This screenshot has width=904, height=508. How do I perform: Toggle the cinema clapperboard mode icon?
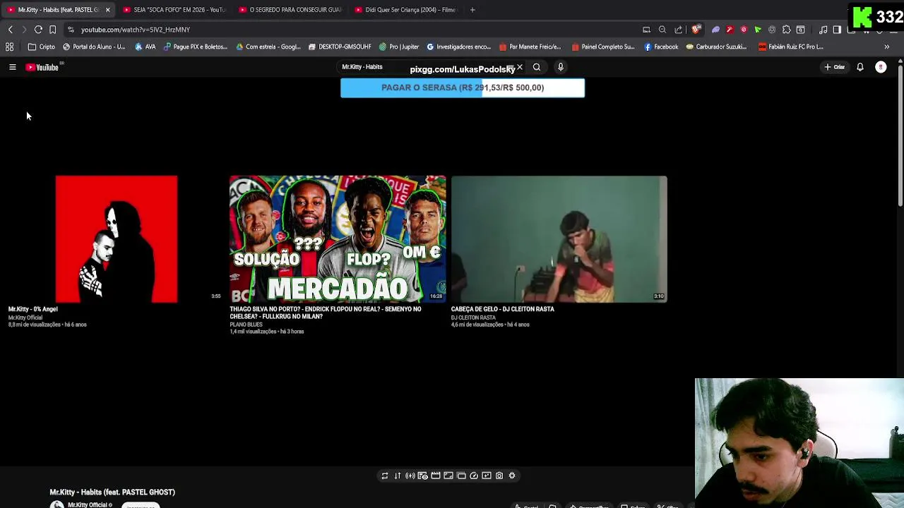pos(436,476)
